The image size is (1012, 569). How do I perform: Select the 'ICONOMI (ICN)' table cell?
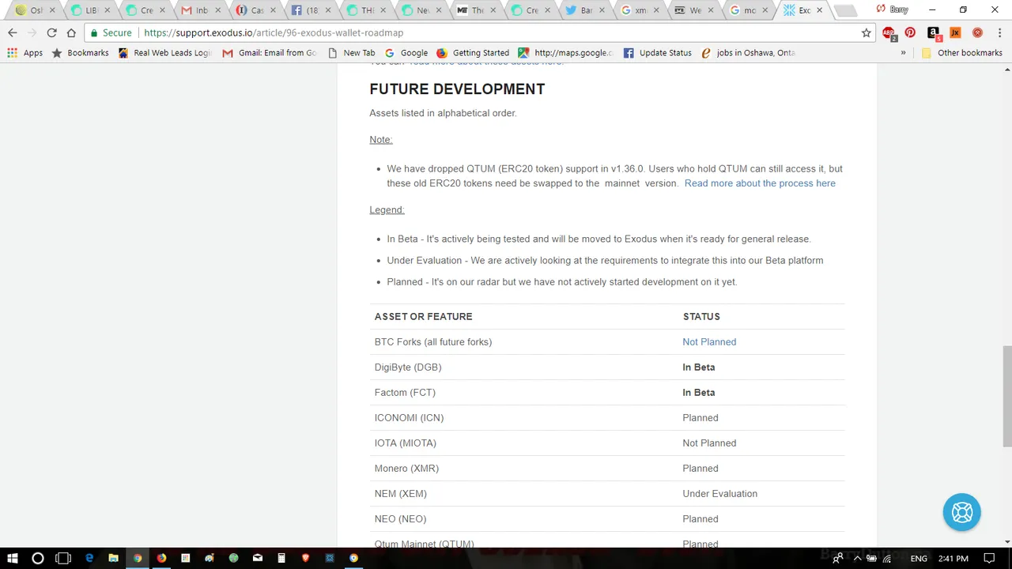click(x=409, y=418)
